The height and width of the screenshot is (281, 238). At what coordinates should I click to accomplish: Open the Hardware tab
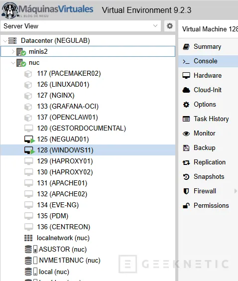[208, 76]
